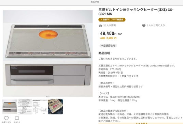Click the product title CS-G321MS
Screen dimensions: 183x124
pyautogui.click(x=136, y=12)
